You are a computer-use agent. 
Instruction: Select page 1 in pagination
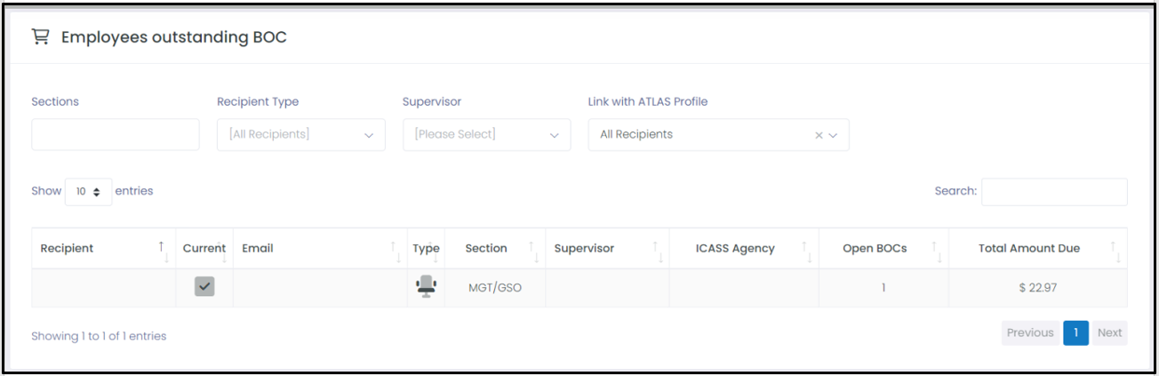(1075, 333)
